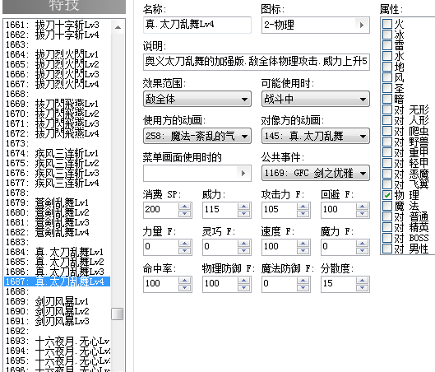The image size is (435, 372).
Task: Select skill 1677: 疾风三连斩Lv4
Action: pos(58,183)
